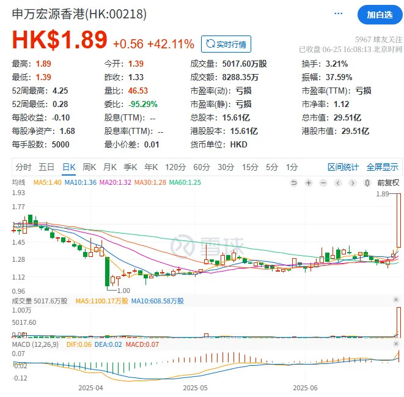Switch to the 分时 intraday tab
This screenshot has height=397, width=404.
coord(23,167)
